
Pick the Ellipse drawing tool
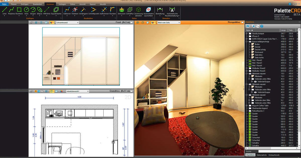(x=40, y=11)
